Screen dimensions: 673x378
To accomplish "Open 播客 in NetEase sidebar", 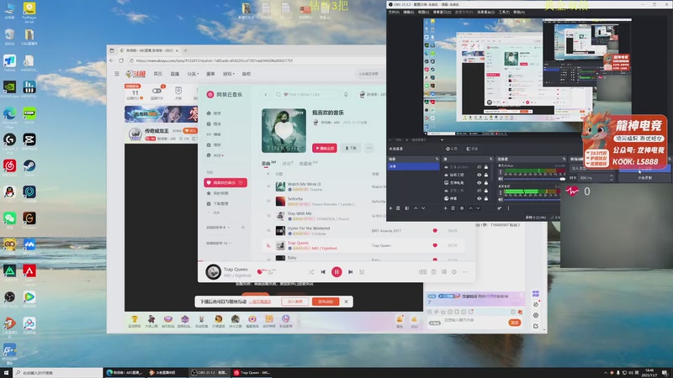I will point(215,134).
